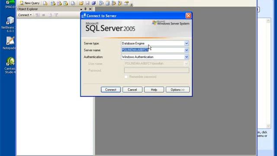Viewport: 277px width, 156px height.
Task: Open the Connect dropdown in Object Explorer
Action: (25, 15)
